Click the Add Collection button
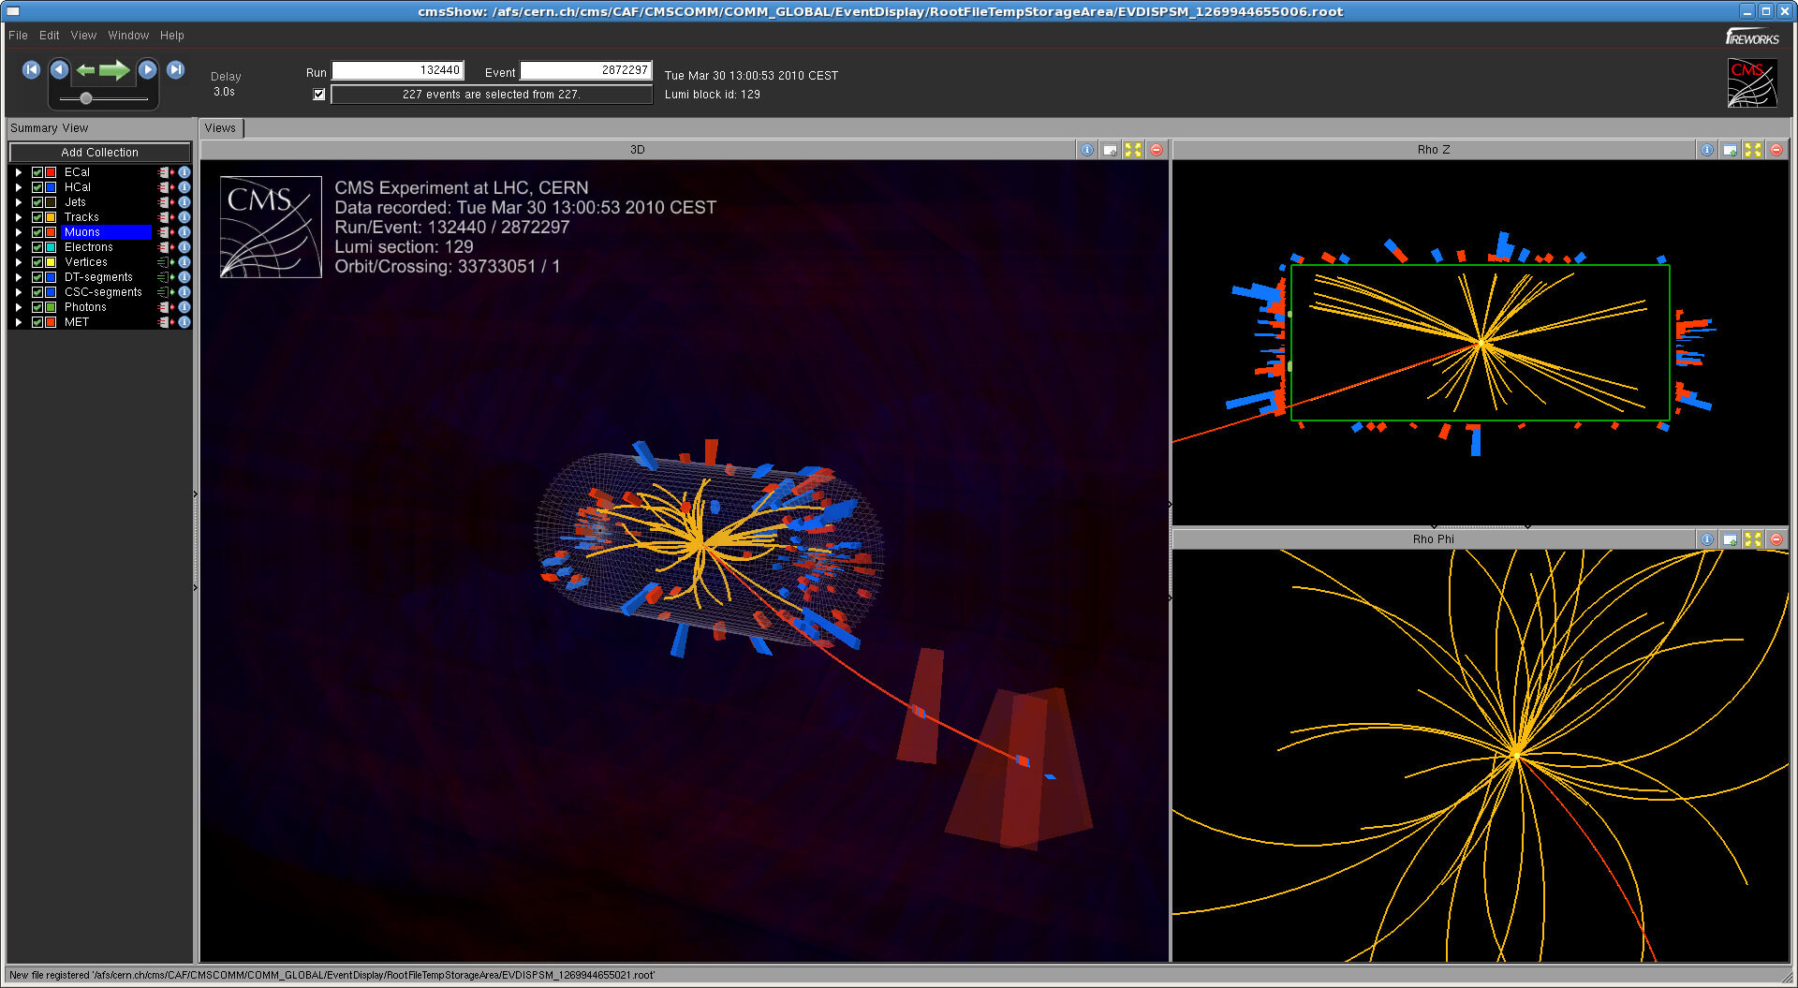Screen dimensions: 1798x988 coord(99,153)
